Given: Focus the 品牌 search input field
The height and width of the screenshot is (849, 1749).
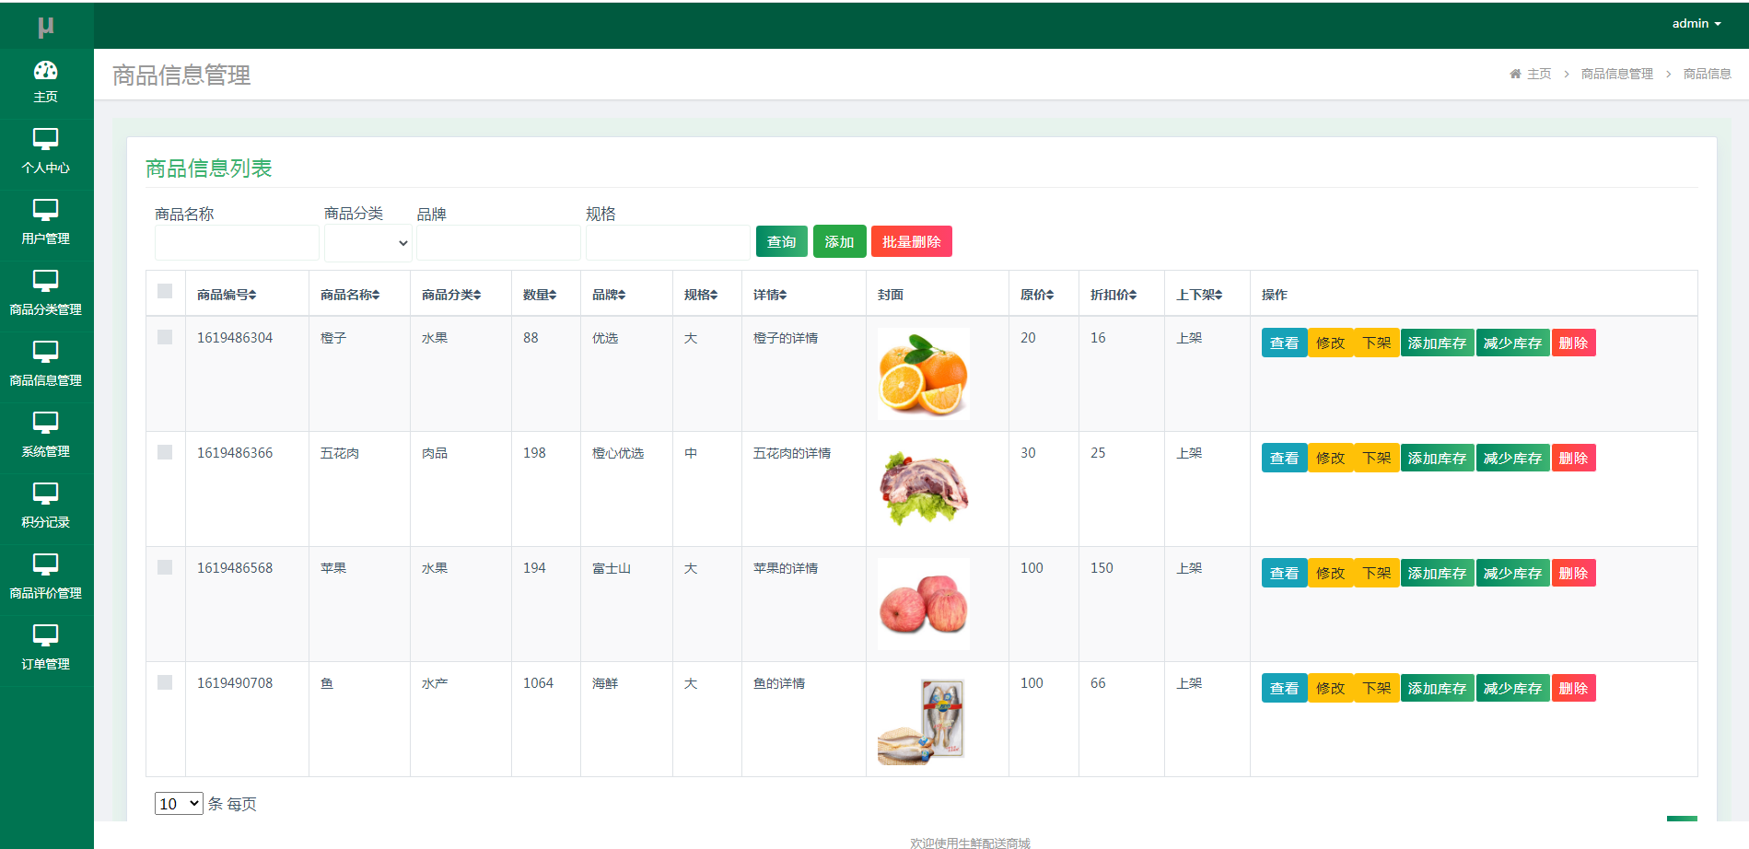Looking at the screenshot, I should 498,243.
